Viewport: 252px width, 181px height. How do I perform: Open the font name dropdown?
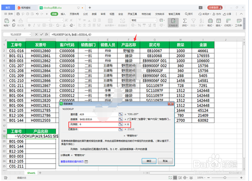coord(49,20)
